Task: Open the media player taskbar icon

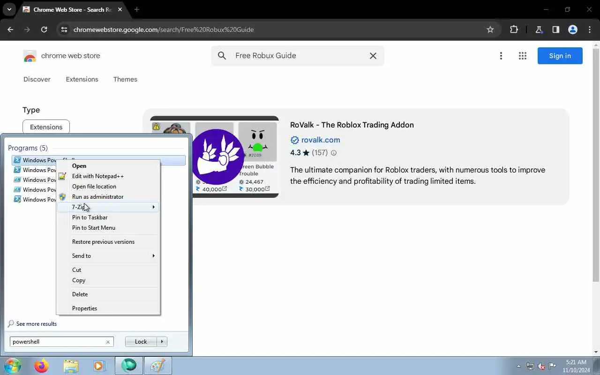Action: [x=99, y=366]
